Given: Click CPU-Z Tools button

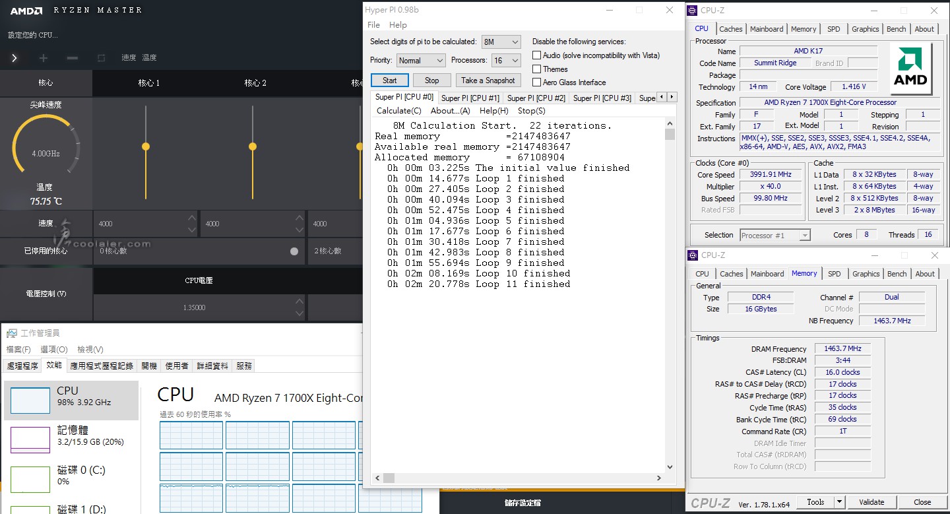Looking at the screenshot, I should pos(815,502).
